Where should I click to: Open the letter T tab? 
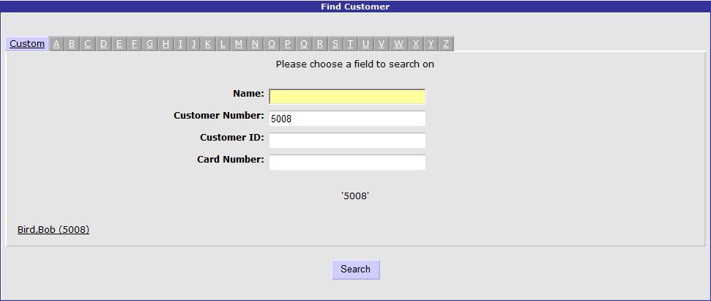click(x=351, y=44)
